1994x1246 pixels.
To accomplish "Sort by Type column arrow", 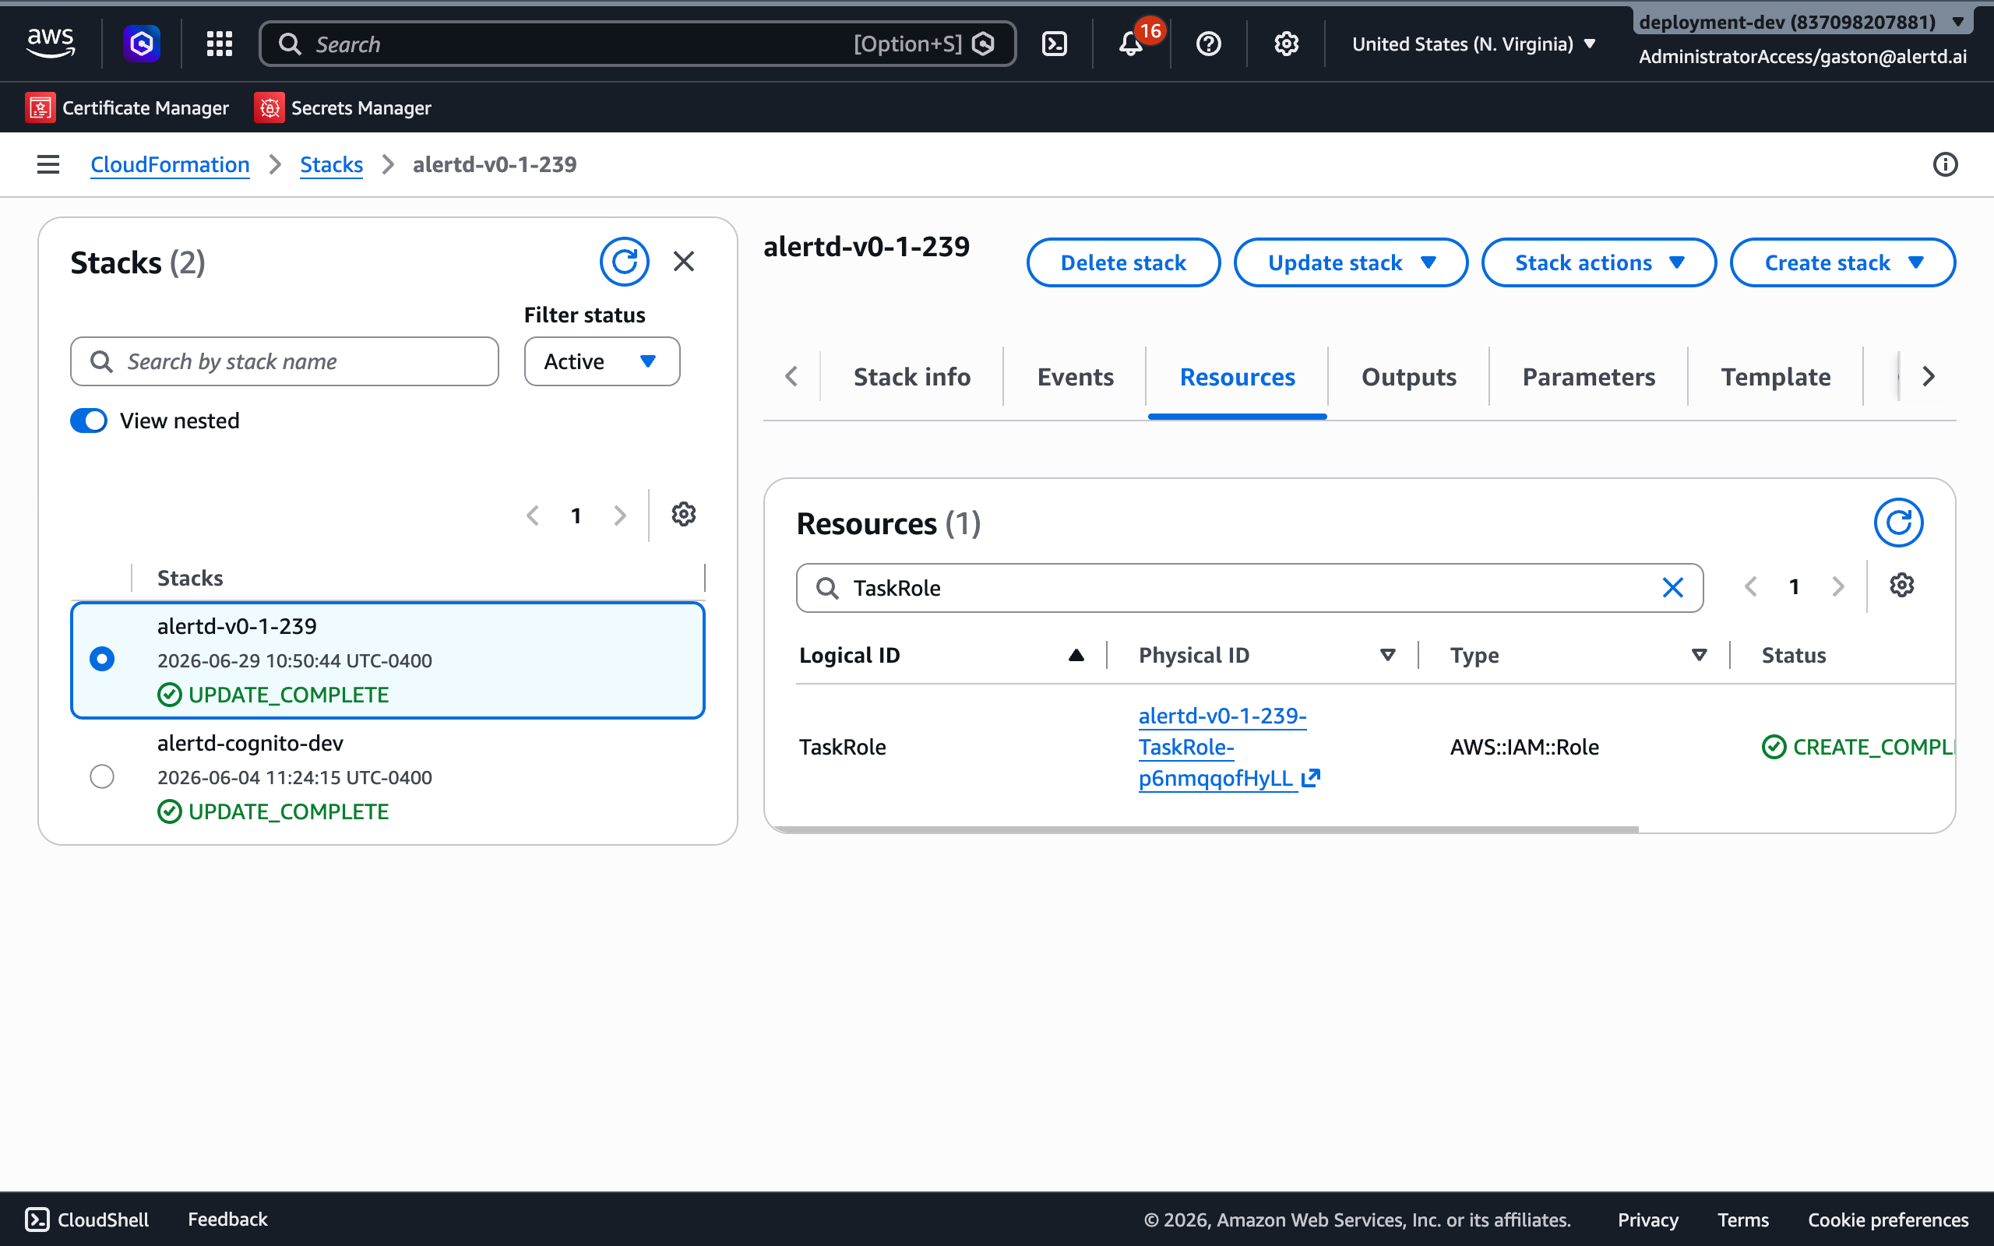I will [x=1699, y=655].
